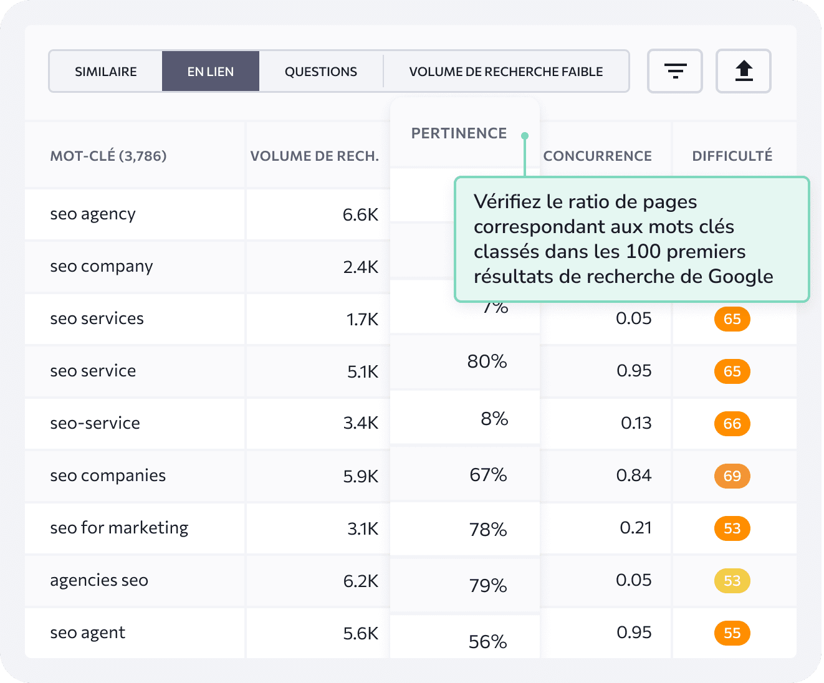The image size is (824, 683).
Task: Switch to the Similaire tab
Action: [x=105, y=72]
